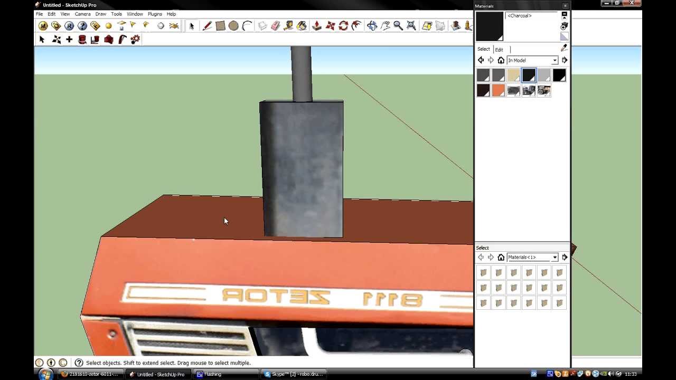
Task: Select the Rotate tool
Action: 343,26
